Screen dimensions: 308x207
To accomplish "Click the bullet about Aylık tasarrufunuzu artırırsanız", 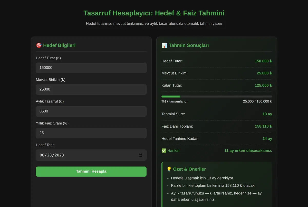I will point(216,196).
